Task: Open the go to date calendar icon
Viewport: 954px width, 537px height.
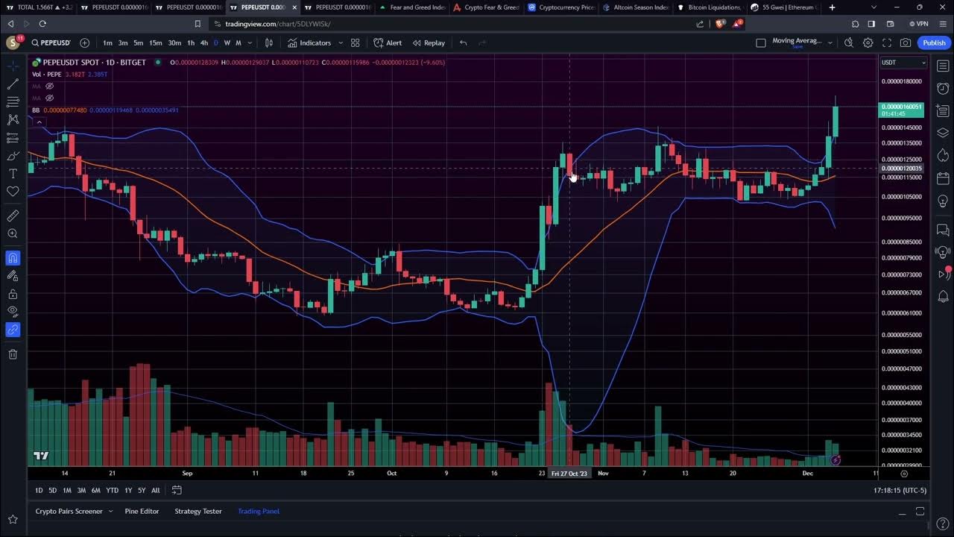Action: pyautogui.click(x=177, y=490)
